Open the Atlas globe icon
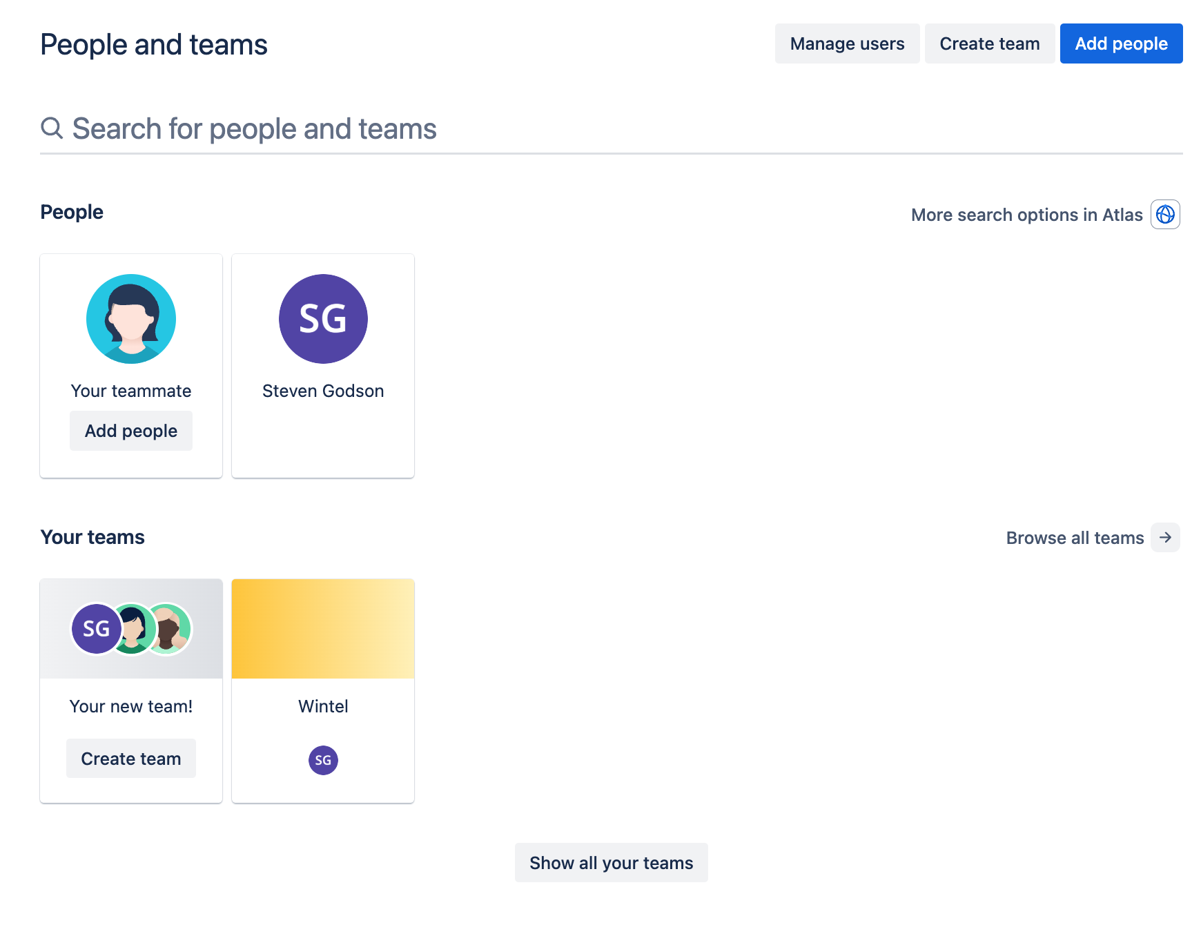This screenshot has width=1201, height=925. (1165, 215)
